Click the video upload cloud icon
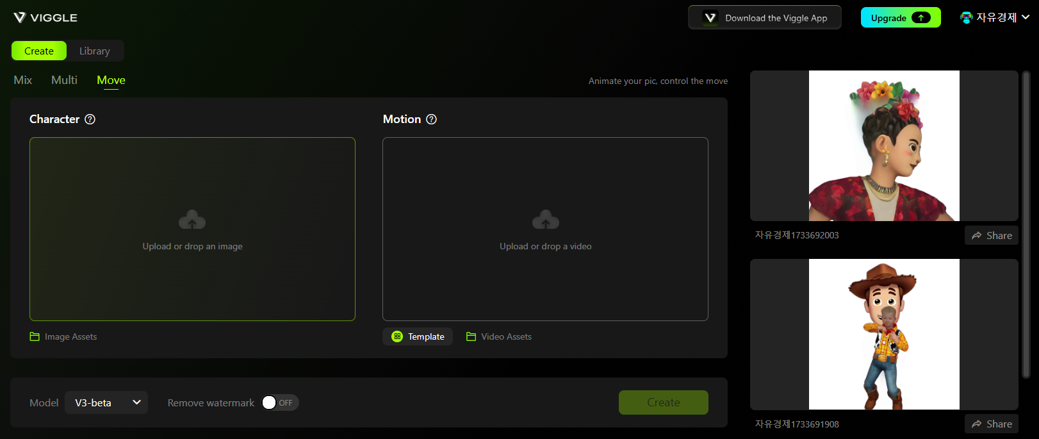 click(546, 220)
